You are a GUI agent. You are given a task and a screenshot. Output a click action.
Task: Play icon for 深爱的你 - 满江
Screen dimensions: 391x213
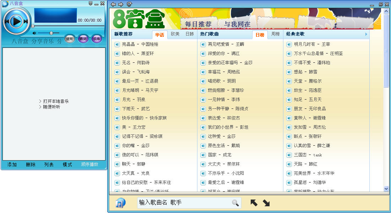(203, 54)
